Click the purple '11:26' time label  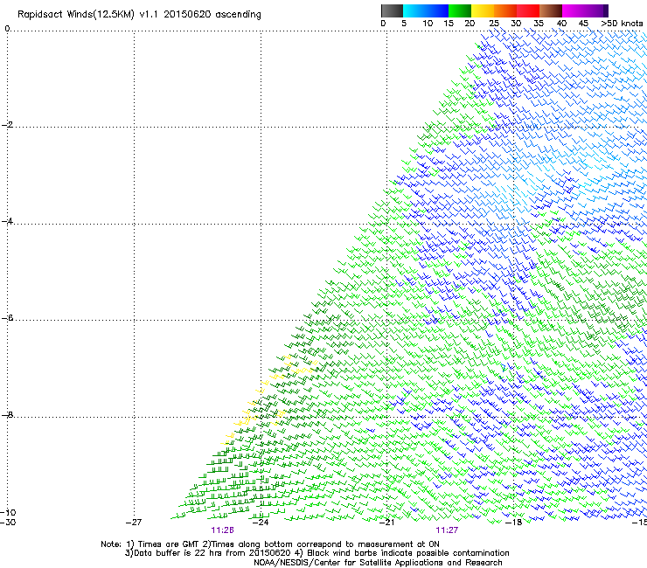point(222,530)
